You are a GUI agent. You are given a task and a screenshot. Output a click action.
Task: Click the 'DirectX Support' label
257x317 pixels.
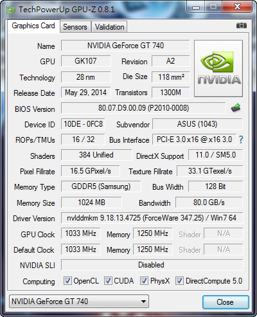pos(160,156)
